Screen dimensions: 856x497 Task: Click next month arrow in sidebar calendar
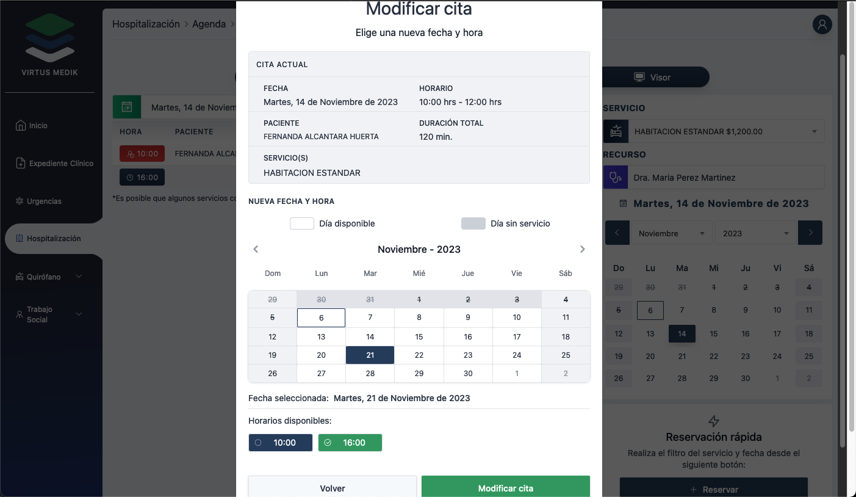(810, 233)
